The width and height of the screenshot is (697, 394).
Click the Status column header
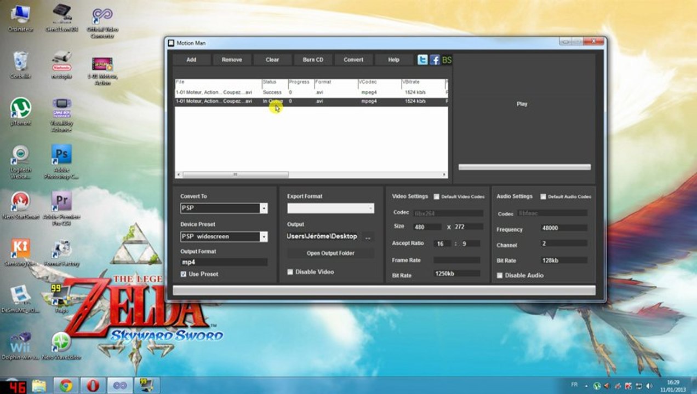click(x=275, y=82)
